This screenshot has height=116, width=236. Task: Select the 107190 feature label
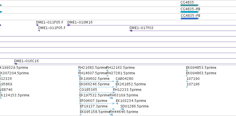[x=193, y=79]
